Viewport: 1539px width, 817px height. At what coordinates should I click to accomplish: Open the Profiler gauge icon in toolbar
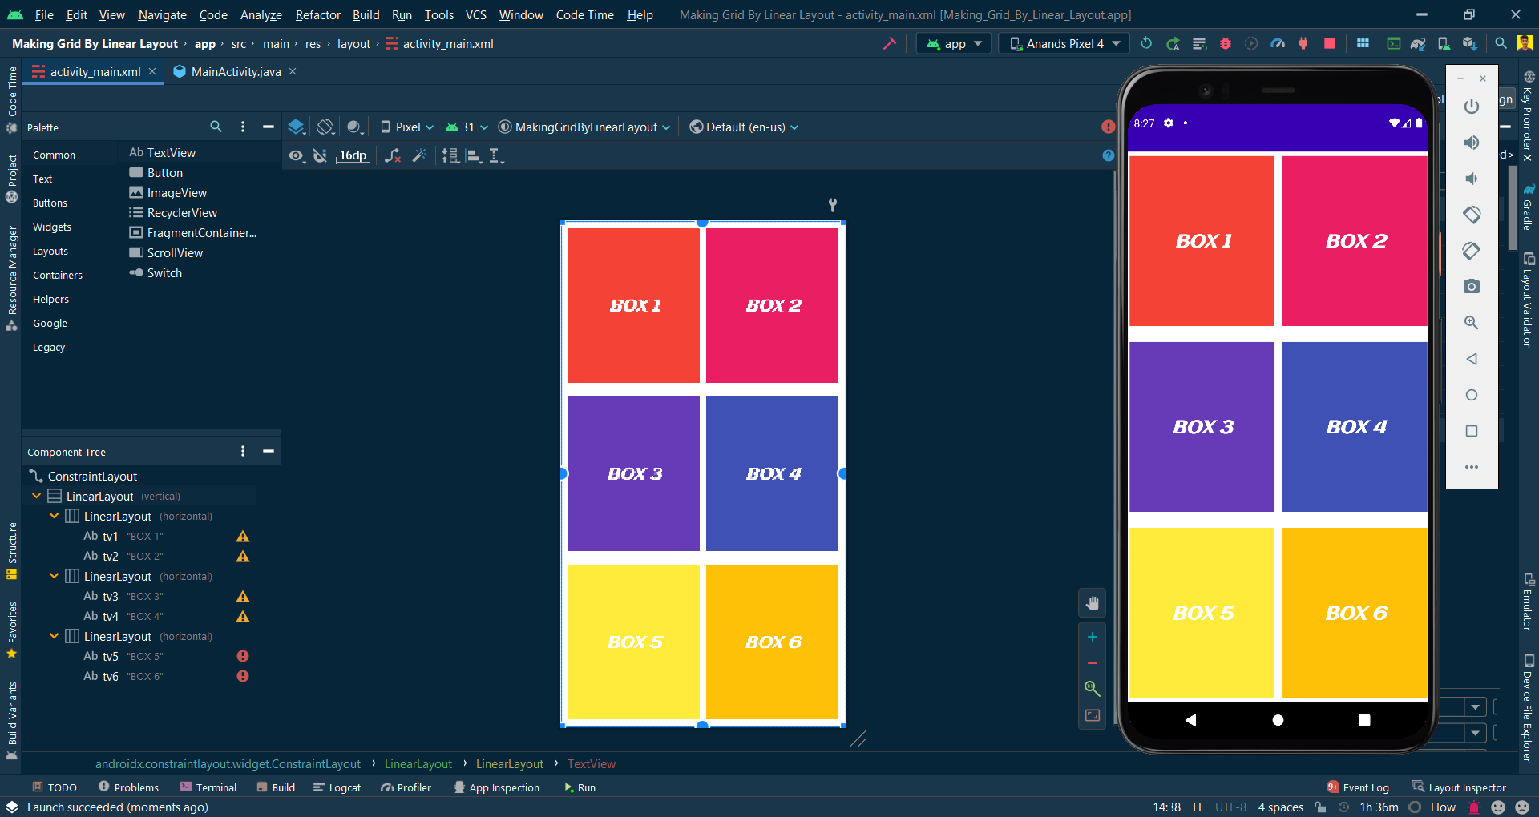pyautogui.click(x=1278, y=43)
